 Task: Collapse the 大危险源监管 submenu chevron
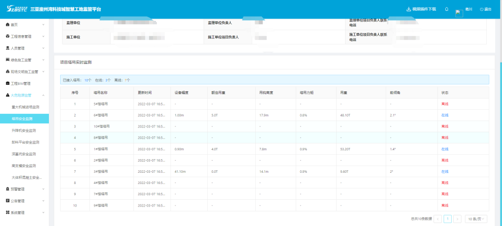click(x=43, y=95)
